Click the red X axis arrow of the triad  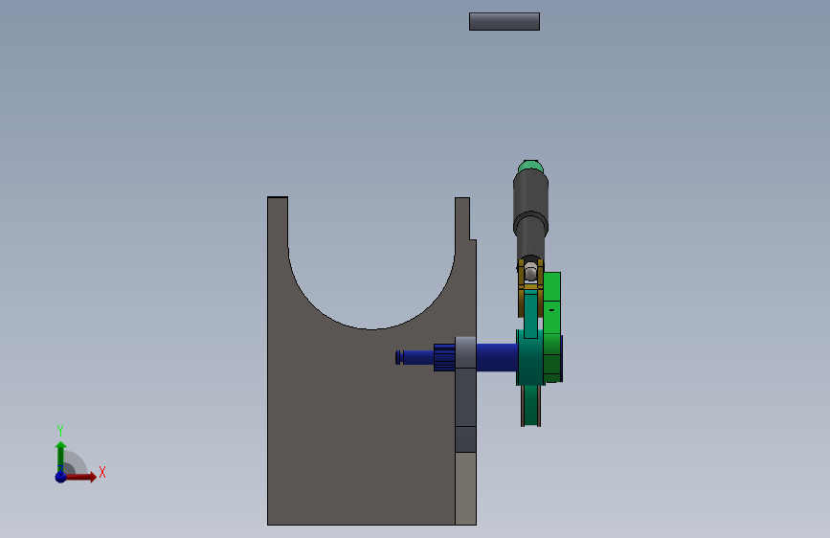tap(81, 477)
